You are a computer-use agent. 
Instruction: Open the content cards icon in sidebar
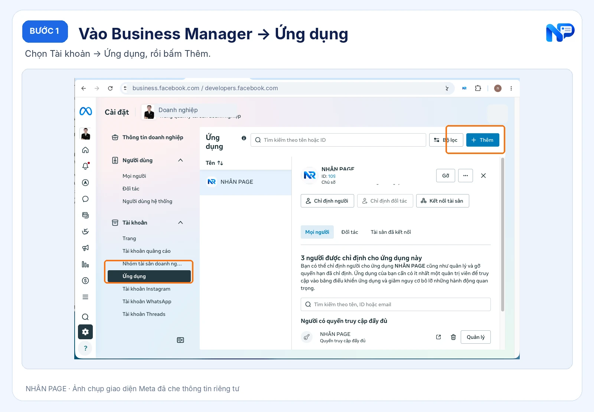tap(85, 215)
